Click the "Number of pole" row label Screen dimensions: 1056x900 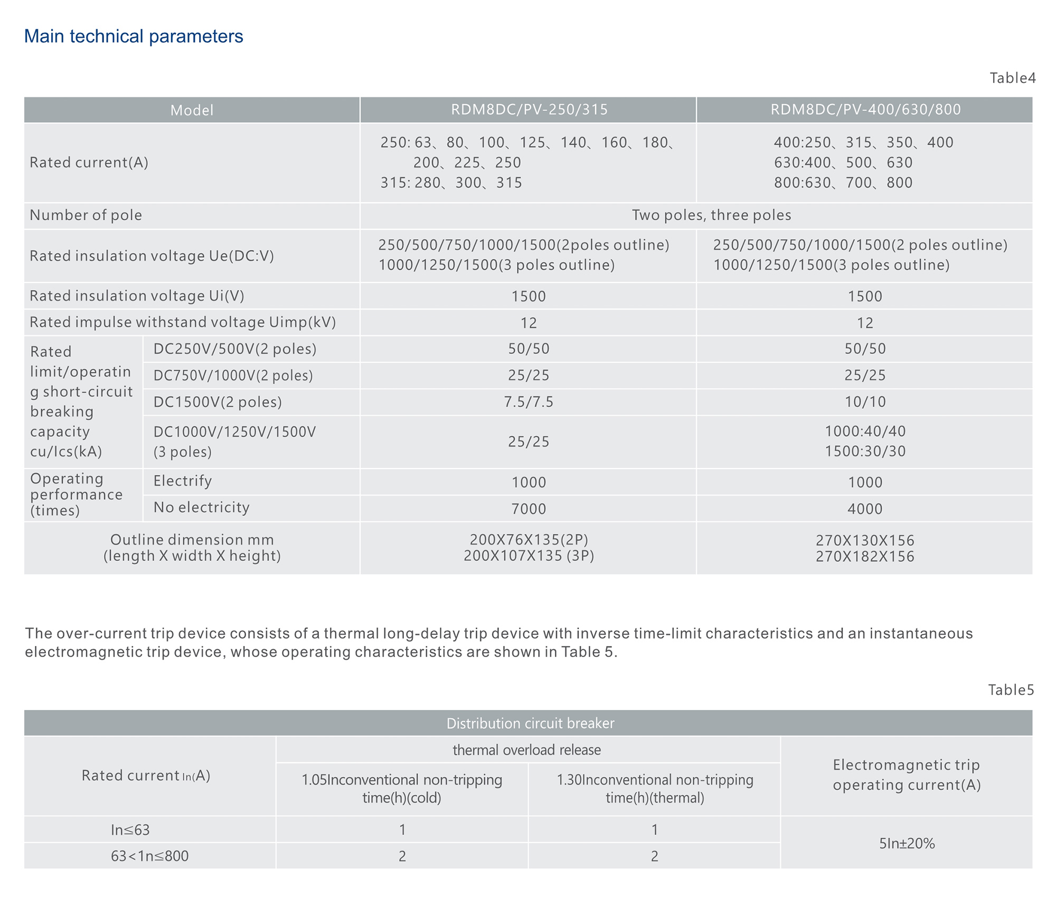click(x=86, y=215)
